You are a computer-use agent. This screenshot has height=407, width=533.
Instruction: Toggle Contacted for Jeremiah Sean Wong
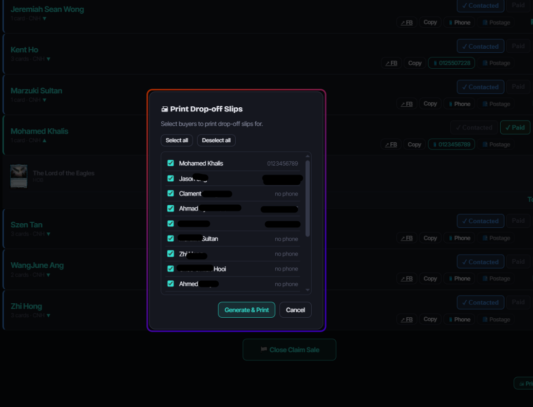coord(480,6)
